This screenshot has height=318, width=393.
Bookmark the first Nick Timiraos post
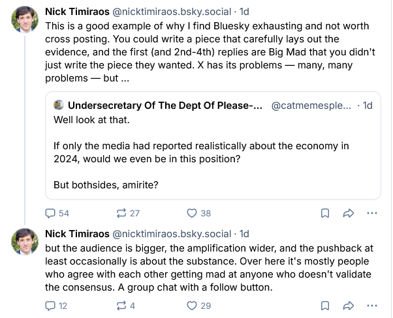point(324,213)
